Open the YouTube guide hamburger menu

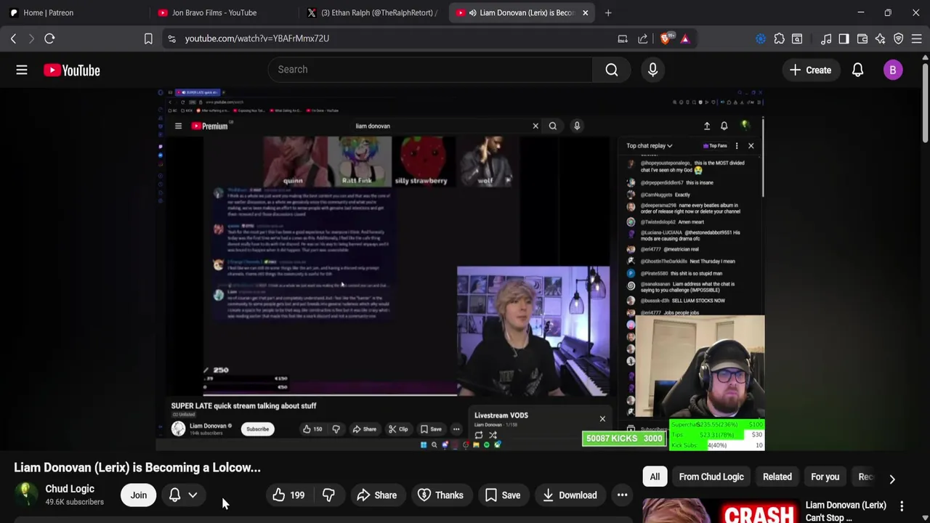coord(22,70)
